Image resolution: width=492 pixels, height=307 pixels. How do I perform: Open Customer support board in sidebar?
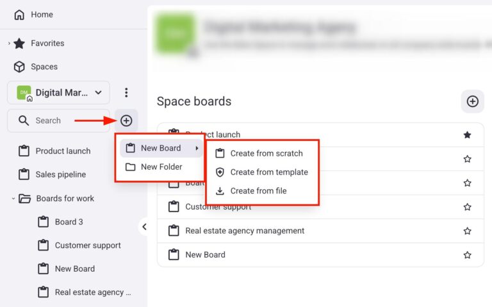pos(79,245)
